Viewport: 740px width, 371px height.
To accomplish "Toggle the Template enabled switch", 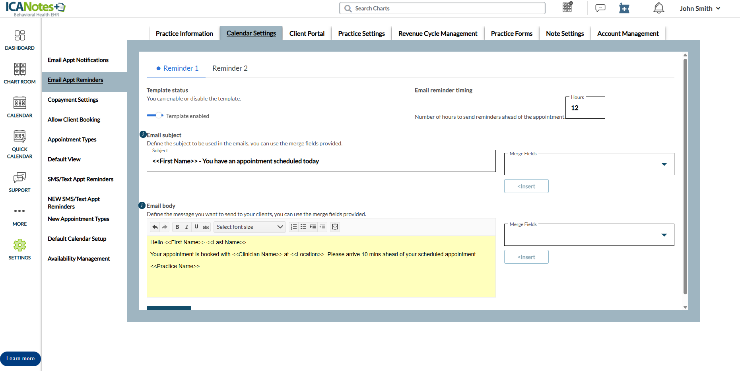I will coord(155,116).
